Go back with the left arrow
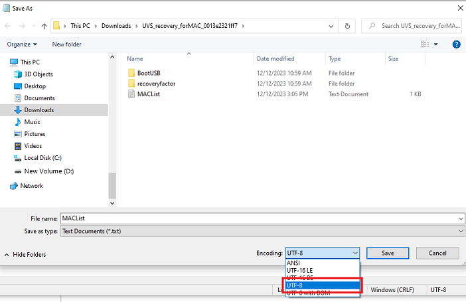This screenshot has height=302, width=466. coord(8,26)
